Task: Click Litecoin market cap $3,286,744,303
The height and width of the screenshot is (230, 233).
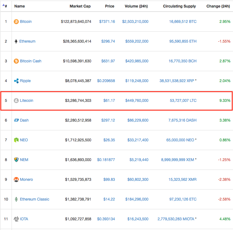Action: tap(78, 101)
